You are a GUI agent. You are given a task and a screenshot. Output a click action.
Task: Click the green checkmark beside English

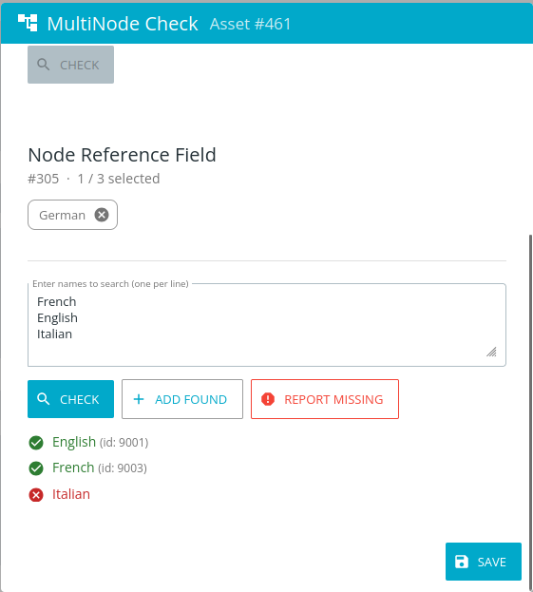(36, 443)
